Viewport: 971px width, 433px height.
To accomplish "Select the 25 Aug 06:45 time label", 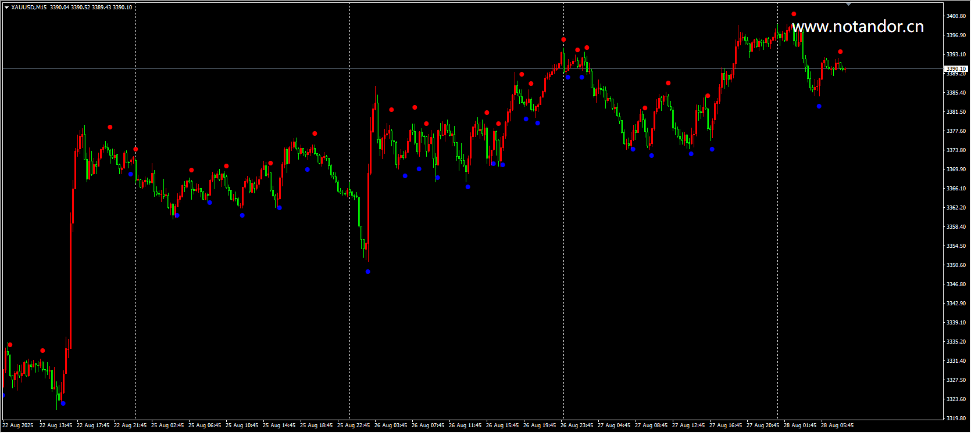I will click(205, 425).
